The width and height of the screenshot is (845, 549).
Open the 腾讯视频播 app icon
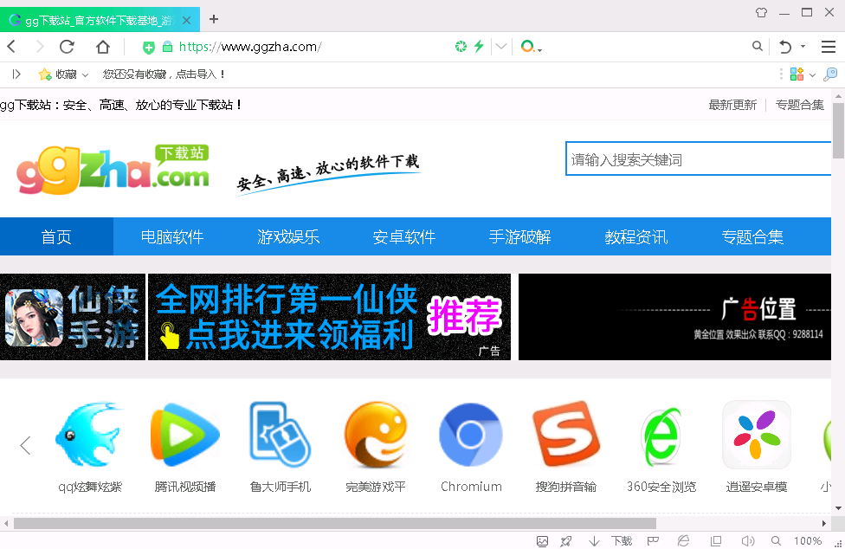click(x=185, y=434)
